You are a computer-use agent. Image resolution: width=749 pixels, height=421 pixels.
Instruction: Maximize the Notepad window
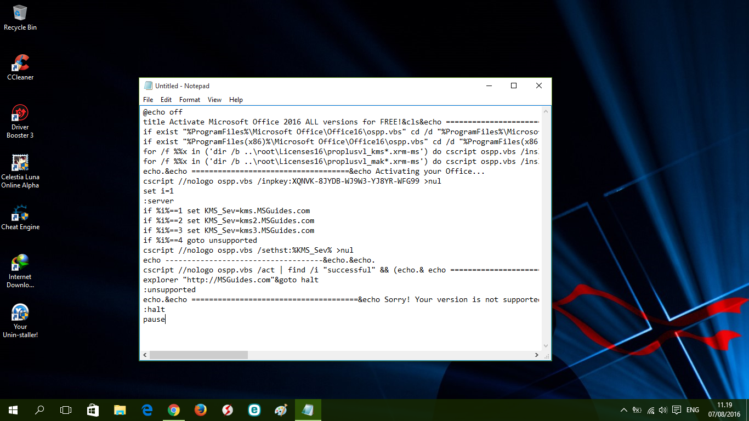click(x=514, y=86)
